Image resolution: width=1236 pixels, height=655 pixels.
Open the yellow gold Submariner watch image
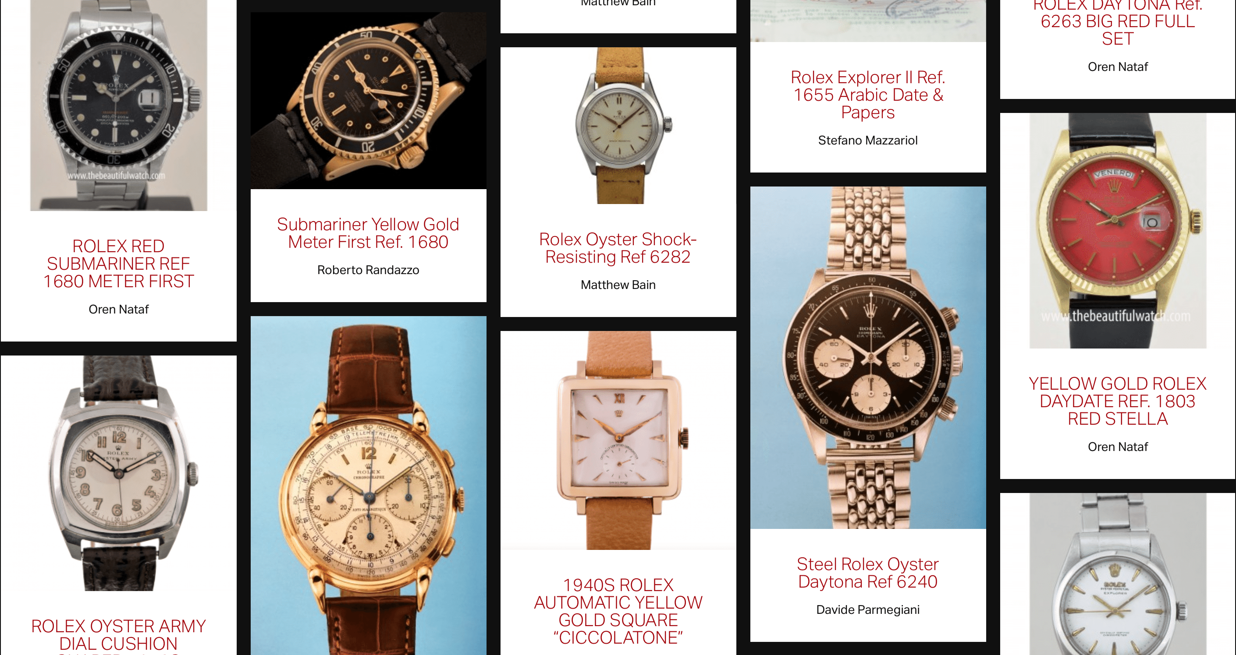point(369,101)
